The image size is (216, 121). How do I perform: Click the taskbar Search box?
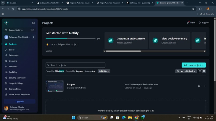click(92, 118)
